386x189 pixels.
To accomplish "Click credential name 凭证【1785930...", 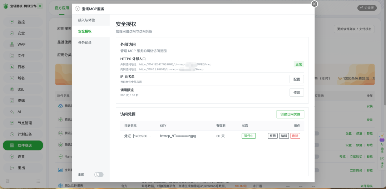I will click(x=137, y=136).
